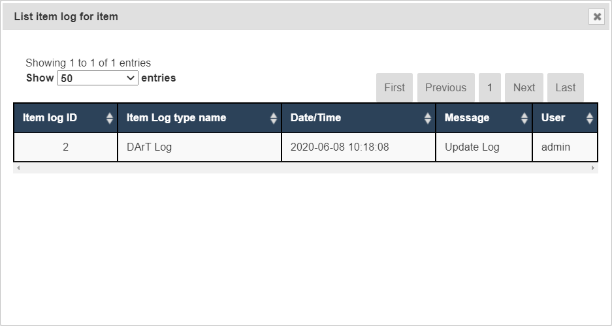Click sort arrows in User column
This screenshot has height=326, width=612.
[590, 119]
